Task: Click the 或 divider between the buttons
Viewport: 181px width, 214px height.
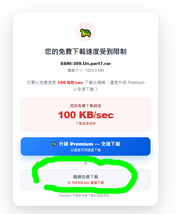Action: 86,163
